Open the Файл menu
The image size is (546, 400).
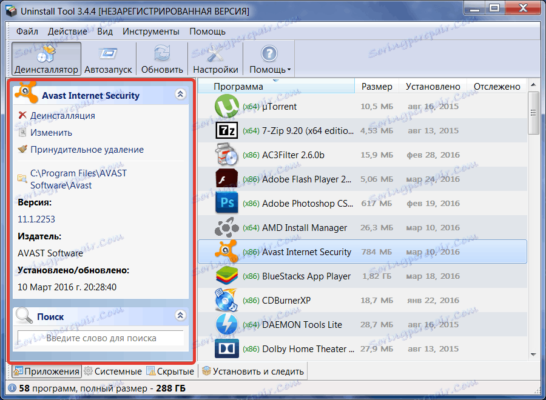[x=27, y=32]
